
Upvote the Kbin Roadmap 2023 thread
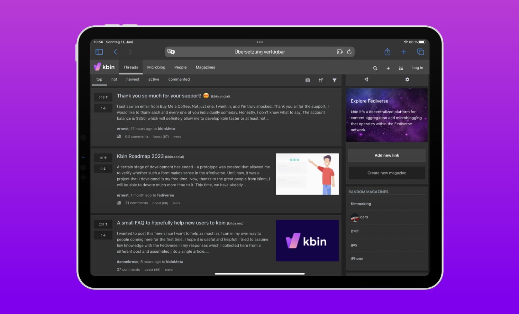[x=103, y=158]
